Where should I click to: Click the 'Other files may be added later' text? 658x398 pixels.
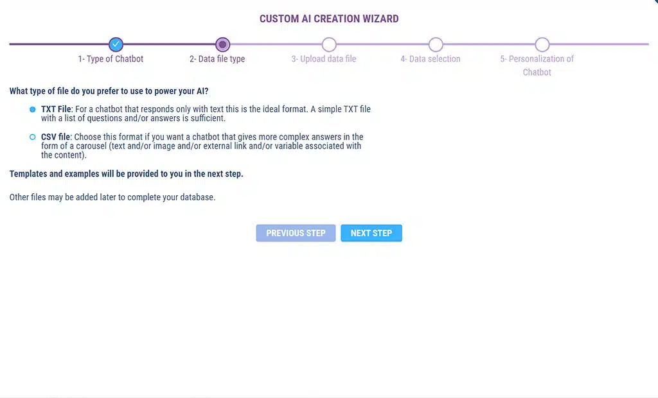[112, 197]
